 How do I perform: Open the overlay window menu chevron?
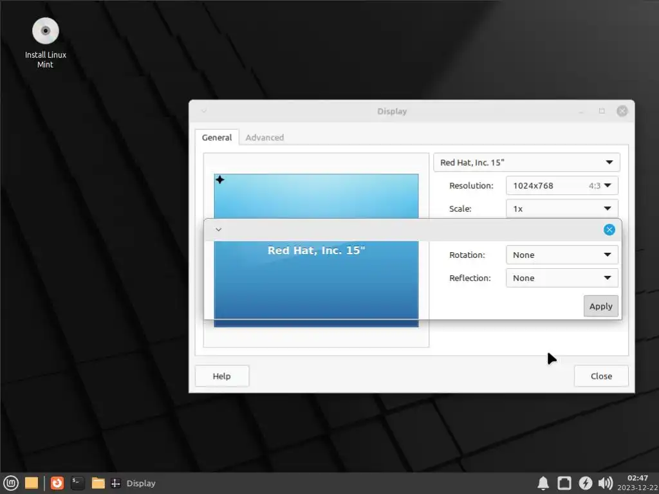[219, 230]
